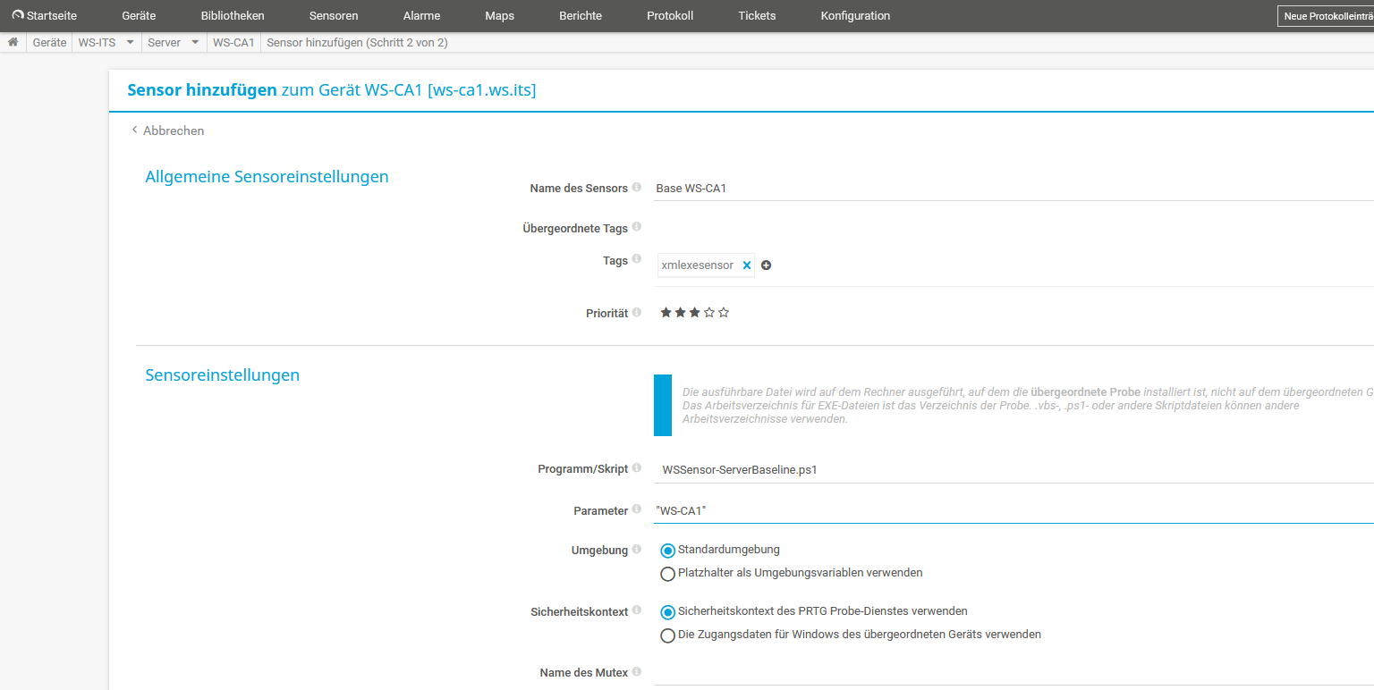Click the home icon in breadcrumb

pos(13,42)
